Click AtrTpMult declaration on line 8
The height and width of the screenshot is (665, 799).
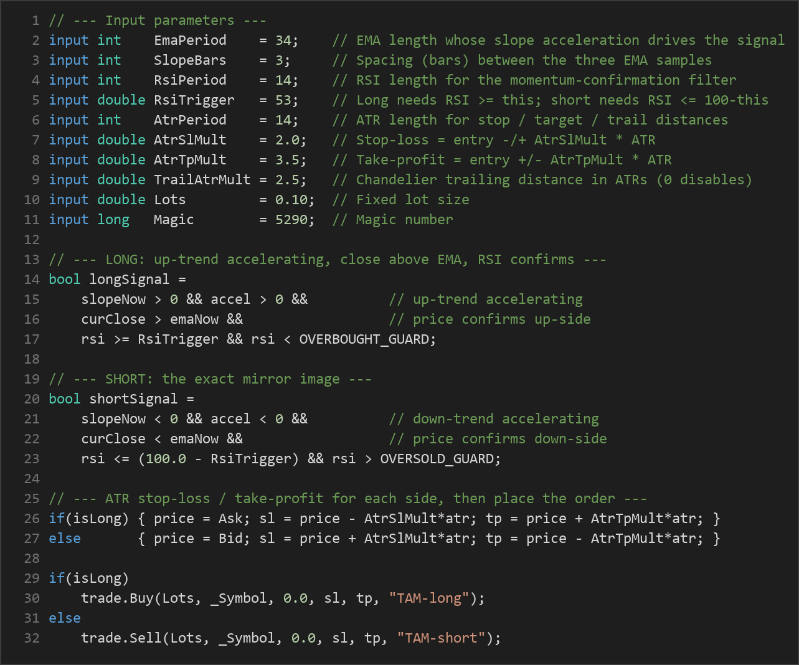190,160
